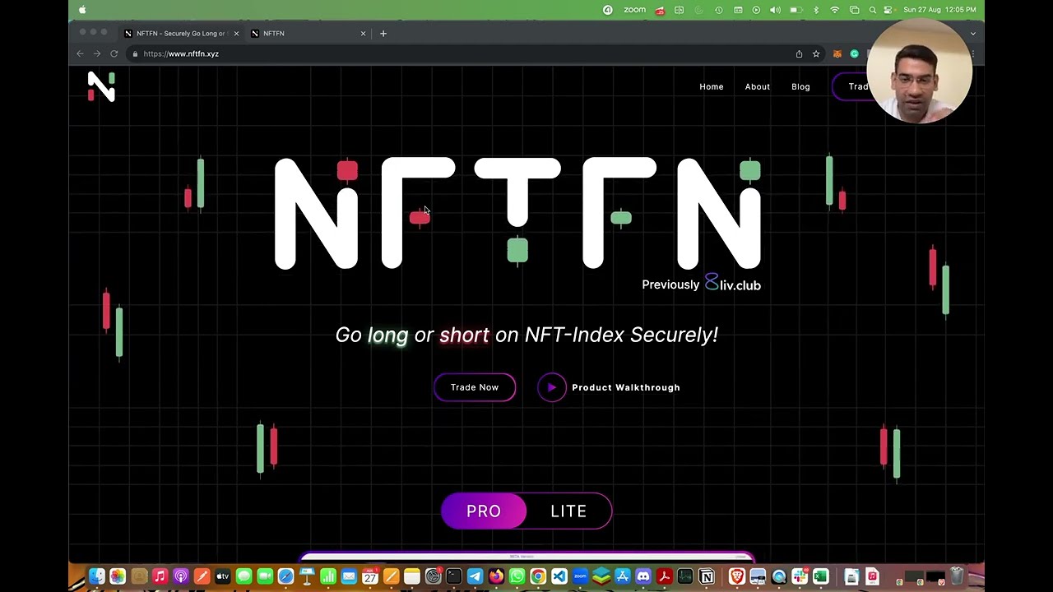View site info via lock icon
Screen dimensions: 1053x592
[x=135, y=53]
